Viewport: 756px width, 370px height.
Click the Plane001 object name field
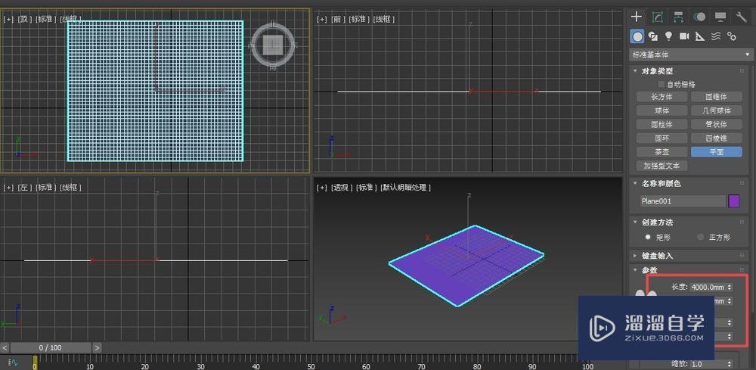(x=683, y=201)
